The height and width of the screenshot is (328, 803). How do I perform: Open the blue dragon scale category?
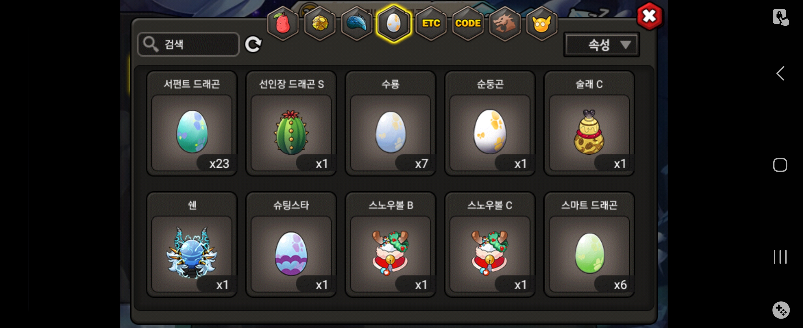[357, 24]
